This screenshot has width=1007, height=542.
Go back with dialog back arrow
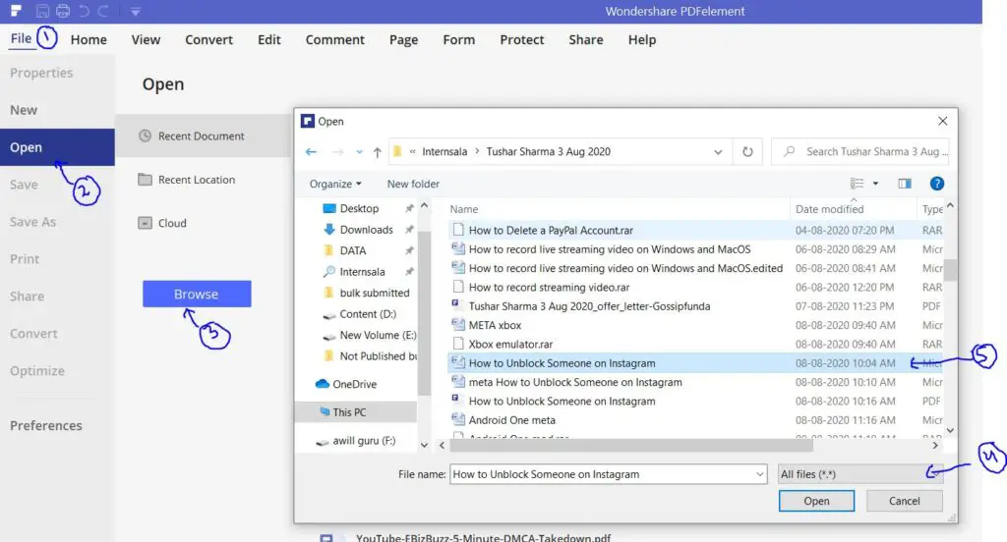pos(312,152)
